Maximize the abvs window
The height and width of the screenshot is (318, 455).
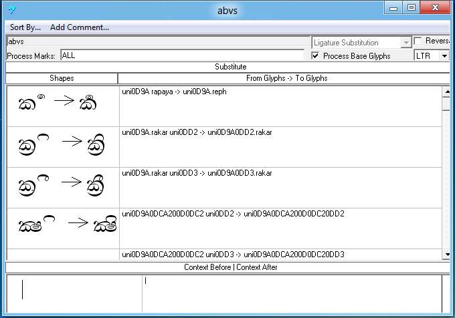[x=412, y=8]
